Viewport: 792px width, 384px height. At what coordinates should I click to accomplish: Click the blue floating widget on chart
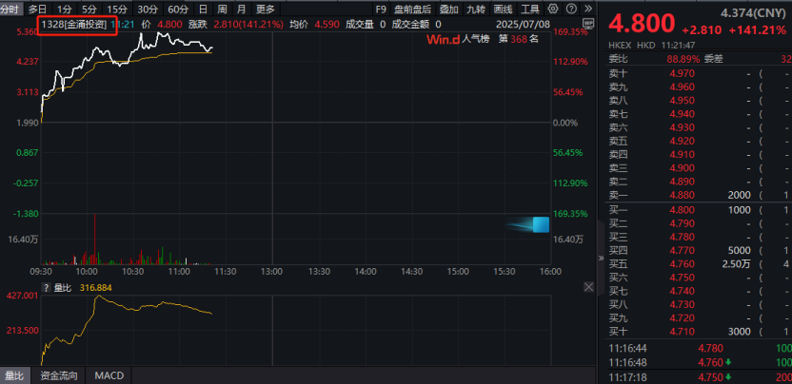click(x=540, y=225)
